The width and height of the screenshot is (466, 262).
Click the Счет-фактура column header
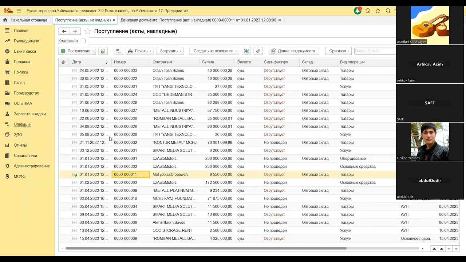click(x=281, y=62)
